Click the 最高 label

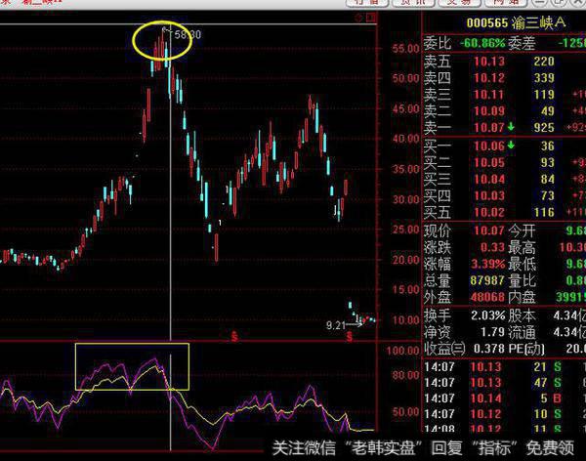[522, 247]
